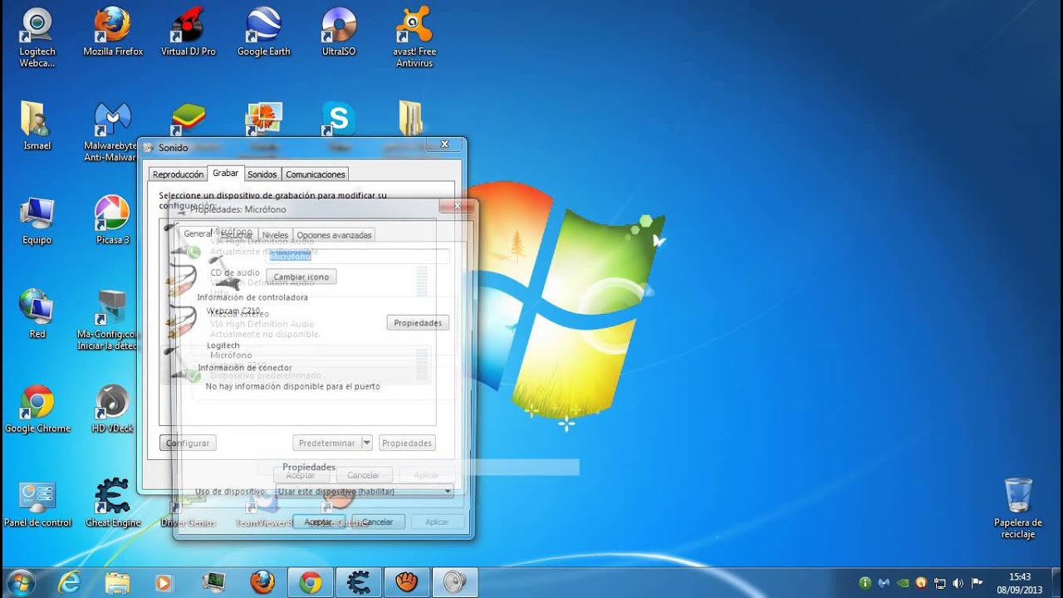
Task: Open the Red network icon
Action: [37, 315]
